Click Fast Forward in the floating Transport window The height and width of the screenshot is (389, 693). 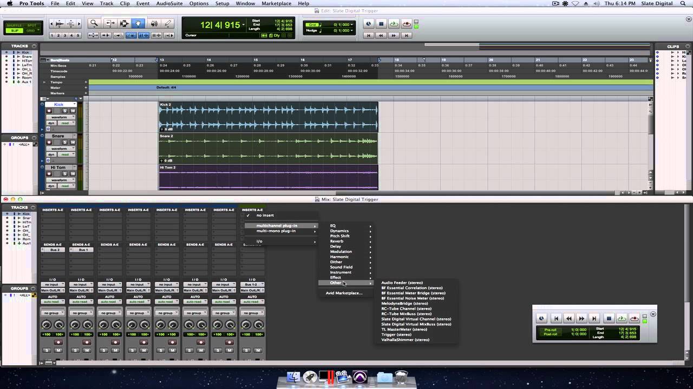click(x=581, y=319)
